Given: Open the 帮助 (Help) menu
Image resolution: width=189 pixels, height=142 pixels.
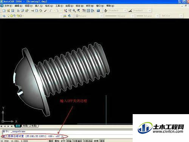Looking at the screenshot, I should [110, 6].
